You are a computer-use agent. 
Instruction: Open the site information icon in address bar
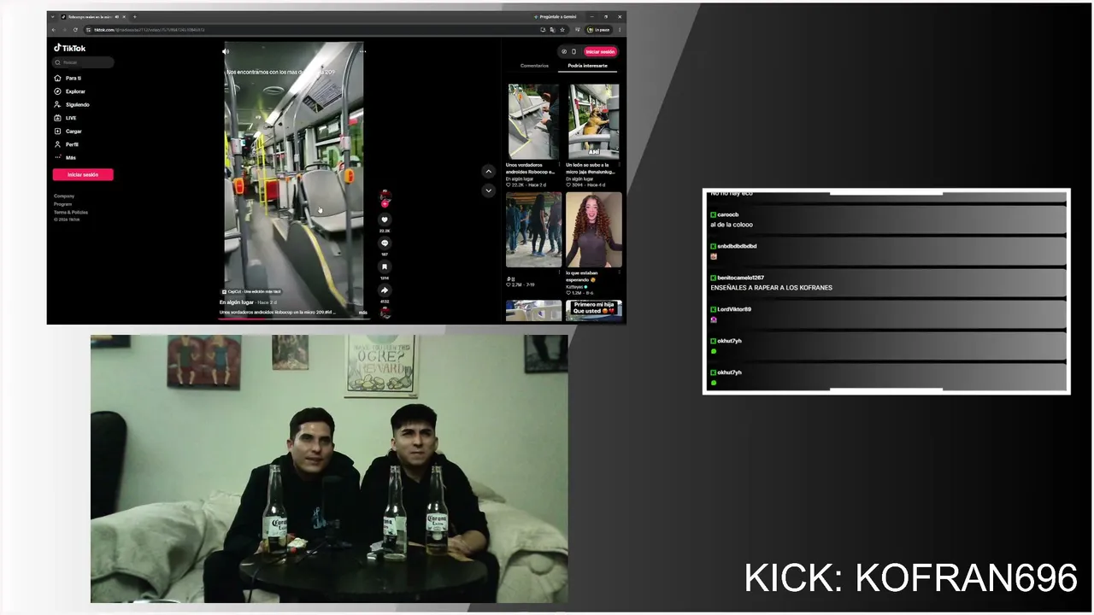point(89,30)
